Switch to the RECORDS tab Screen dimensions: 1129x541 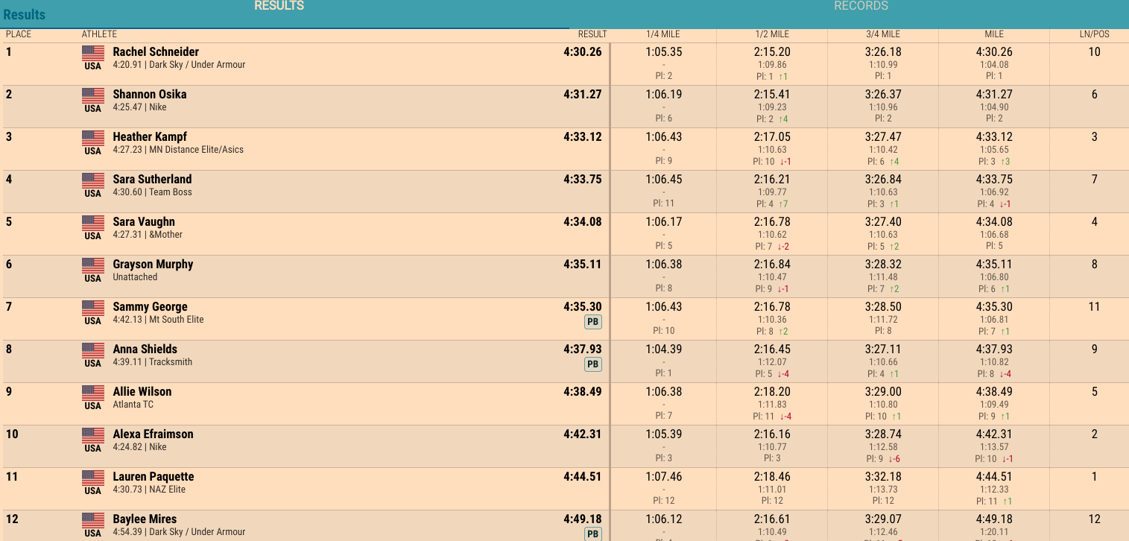[861, 6]
